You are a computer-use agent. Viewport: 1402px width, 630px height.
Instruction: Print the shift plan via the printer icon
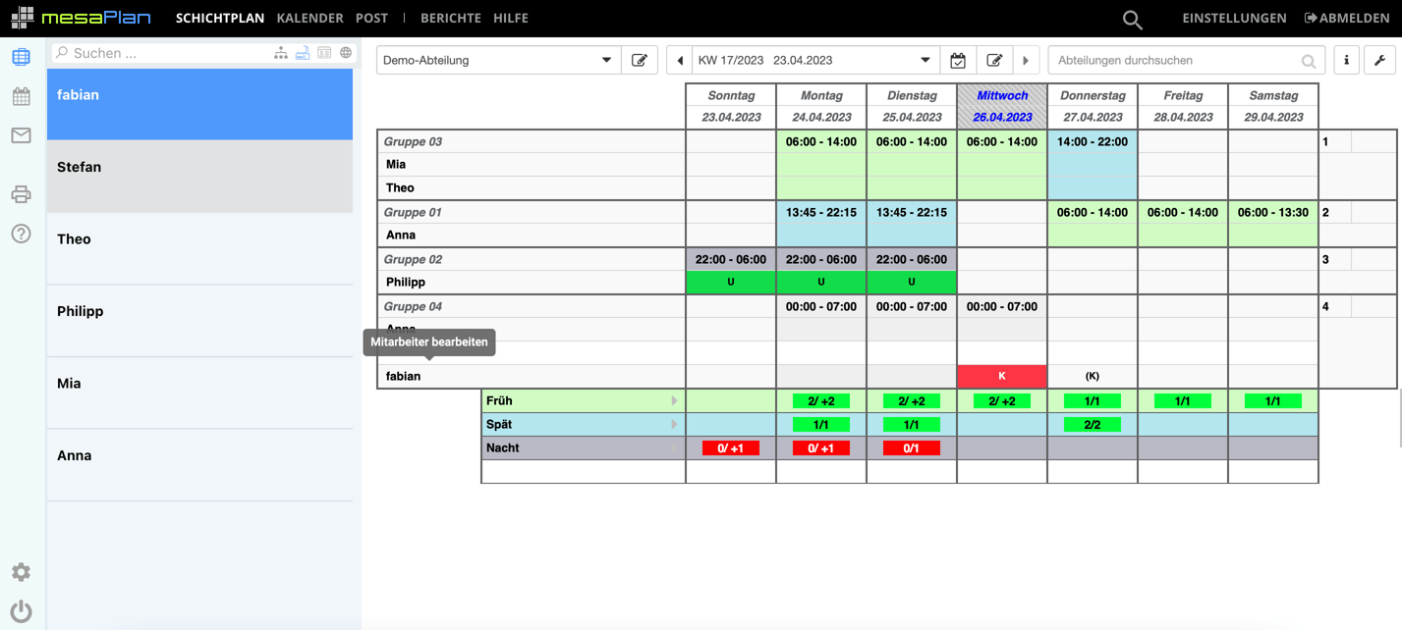coord(22,194)
